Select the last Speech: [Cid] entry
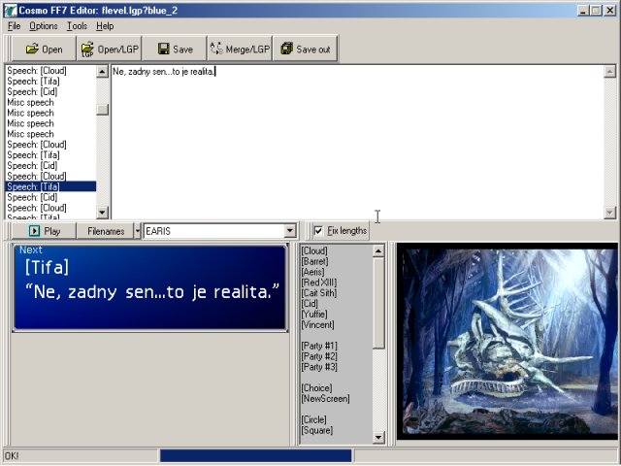 point(50,197)
